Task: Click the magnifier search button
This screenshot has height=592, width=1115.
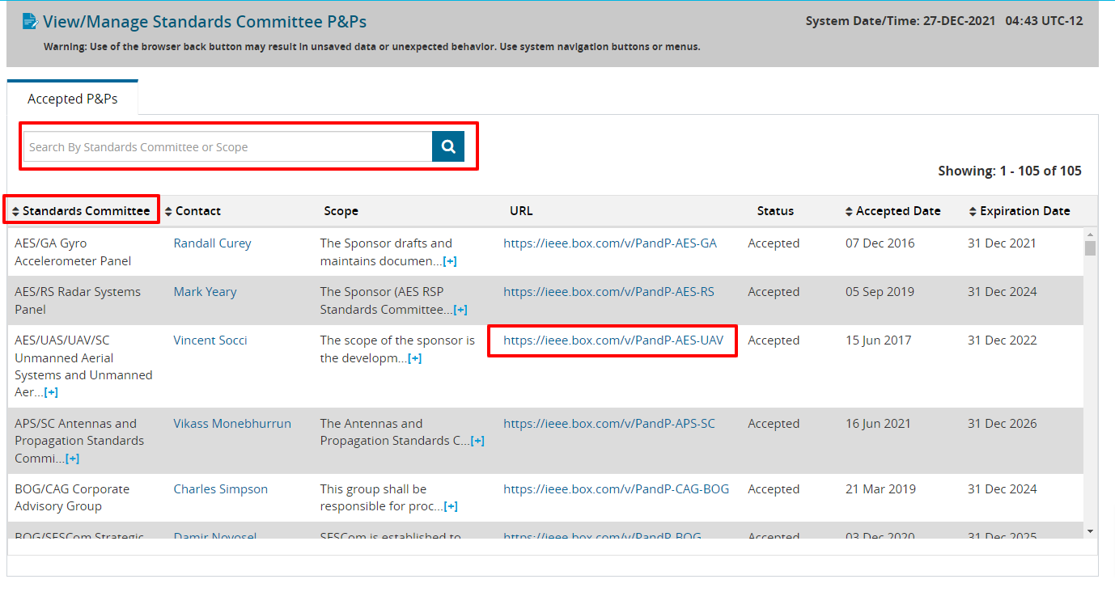Action: [448, 146]
